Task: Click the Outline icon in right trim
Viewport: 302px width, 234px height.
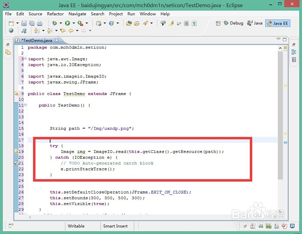Action: click(x=294, y=52)
